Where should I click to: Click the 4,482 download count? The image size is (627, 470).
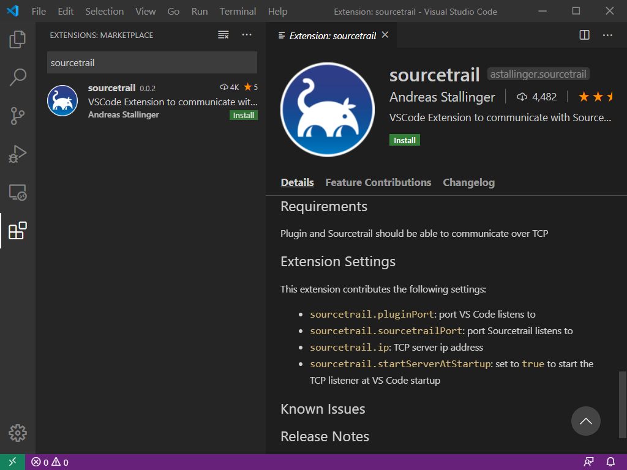point(536,97)
